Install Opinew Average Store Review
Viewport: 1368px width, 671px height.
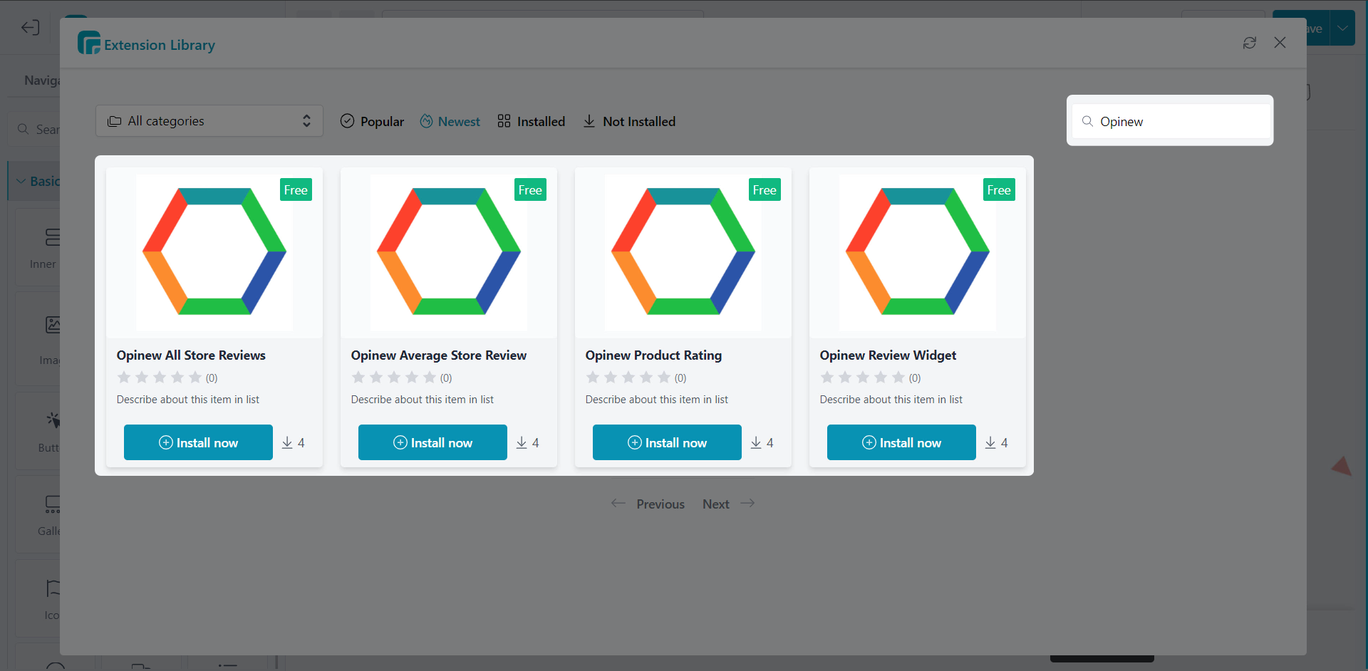click(432, 442)
